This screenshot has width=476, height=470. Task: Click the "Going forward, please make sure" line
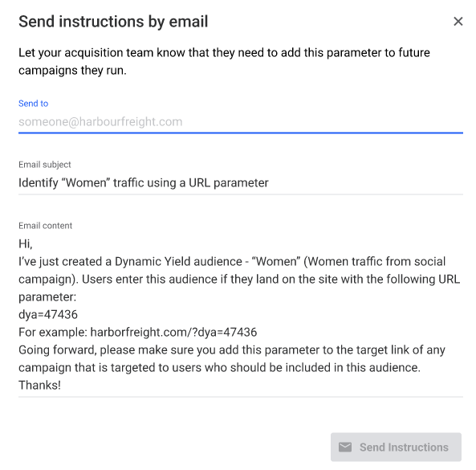232,350
